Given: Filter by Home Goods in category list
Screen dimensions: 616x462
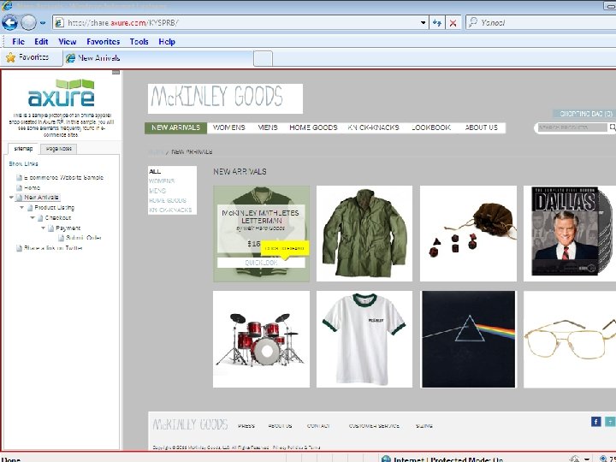Looking at the screenshot, I should (168, 200).
